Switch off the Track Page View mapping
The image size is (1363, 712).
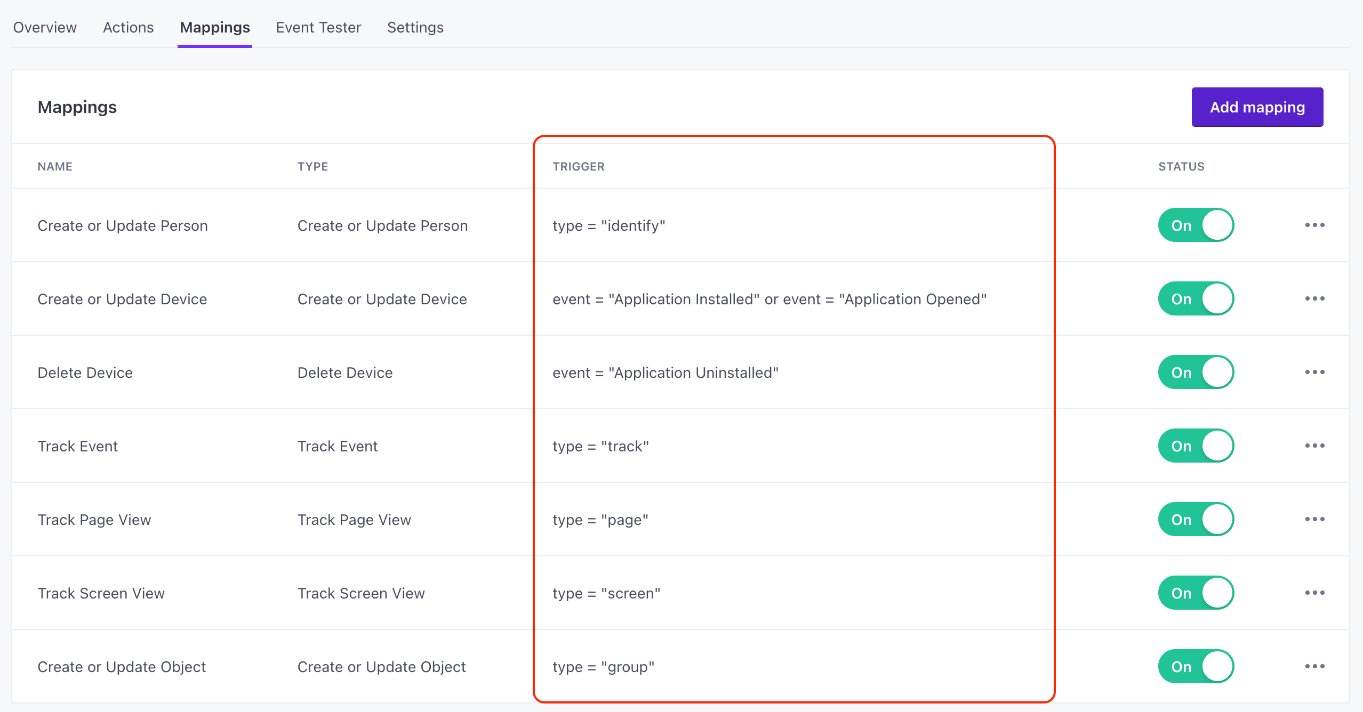pyautogui.click(x=1196, y=519)
